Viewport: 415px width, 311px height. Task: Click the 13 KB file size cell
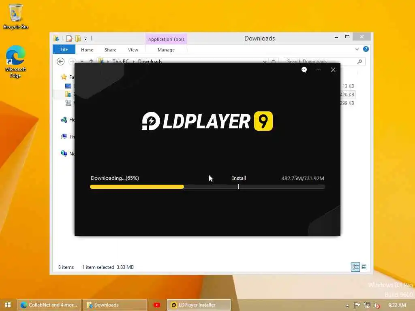point(348,86)
